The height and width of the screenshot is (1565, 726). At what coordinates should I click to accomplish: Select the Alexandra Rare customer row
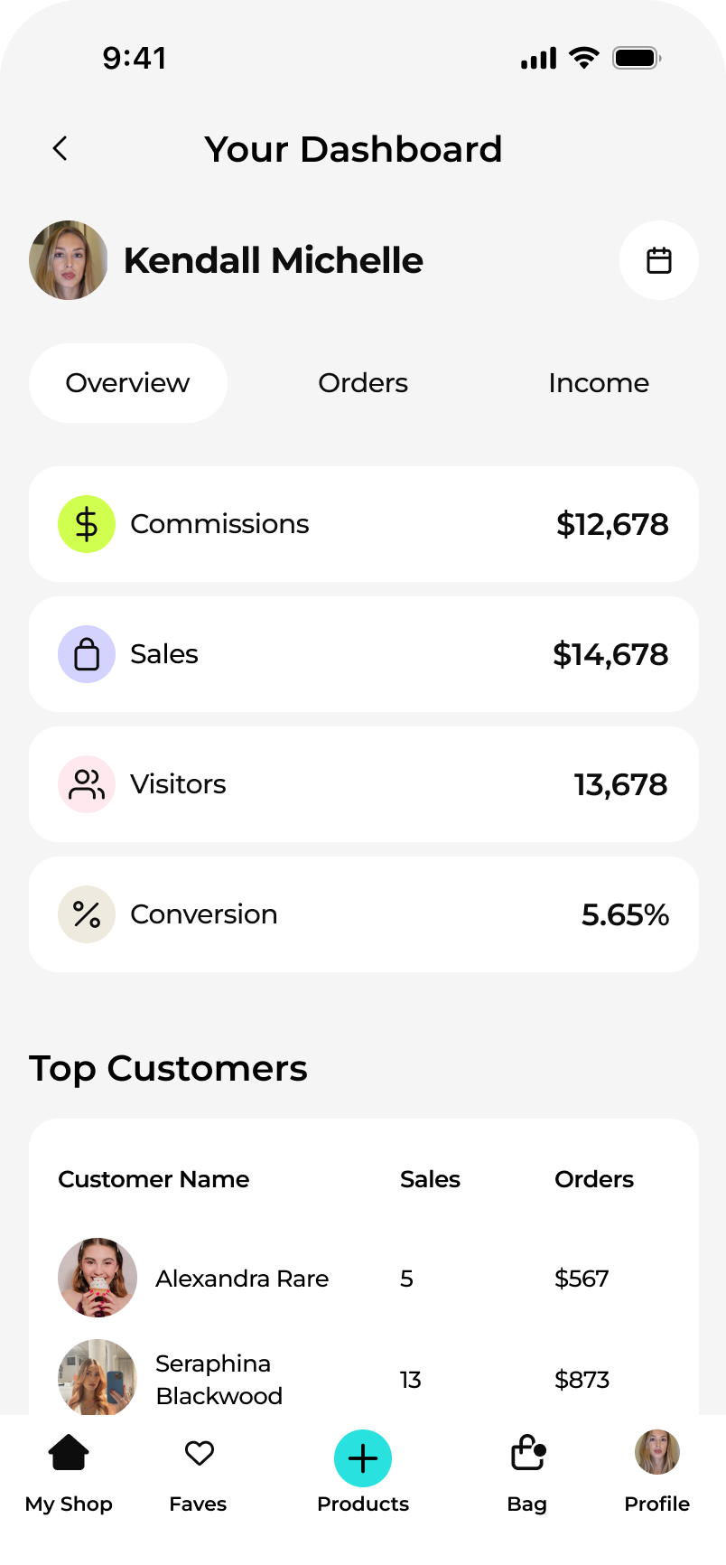(364, 1278)
